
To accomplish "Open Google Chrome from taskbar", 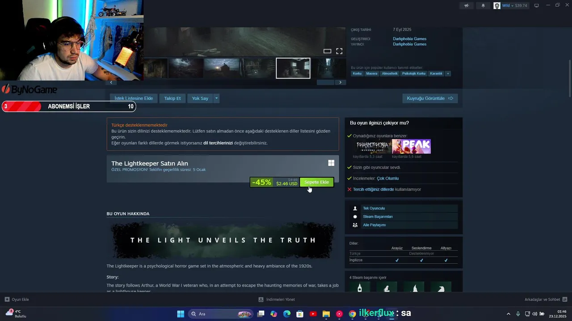I will (352, 314).
